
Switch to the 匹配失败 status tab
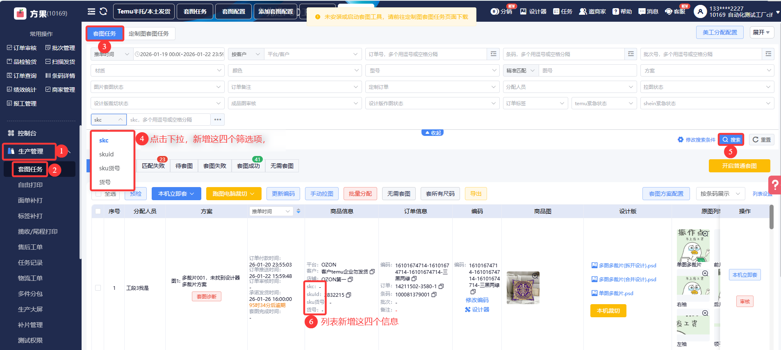(x=153, y=166)
